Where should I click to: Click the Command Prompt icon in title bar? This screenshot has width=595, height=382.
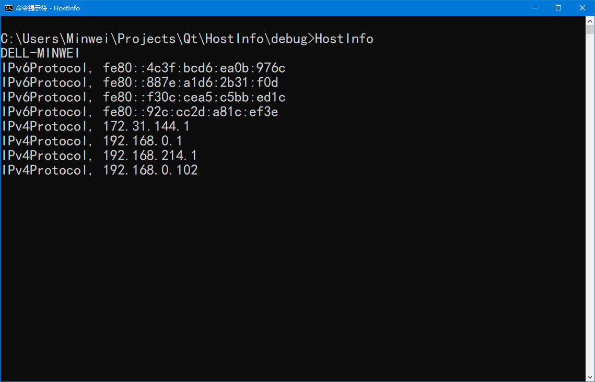[x=8, y=8]
